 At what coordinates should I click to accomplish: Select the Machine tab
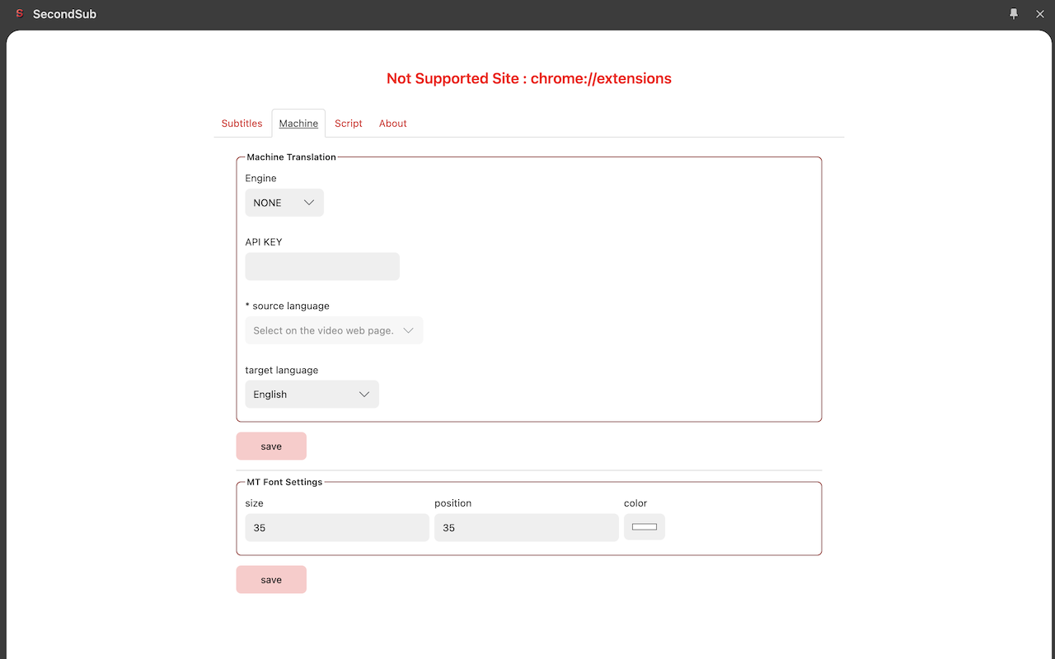click(x=298, y=124)
